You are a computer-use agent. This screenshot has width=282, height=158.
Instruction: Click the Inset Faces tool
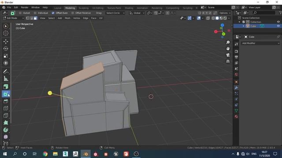click(6, 94)
